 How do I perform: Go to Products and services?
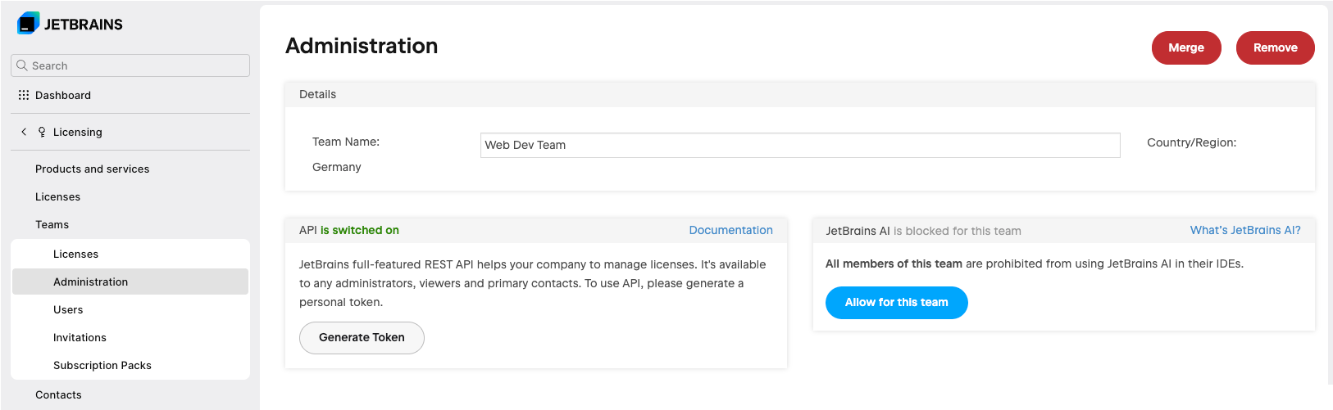point(93,169)
